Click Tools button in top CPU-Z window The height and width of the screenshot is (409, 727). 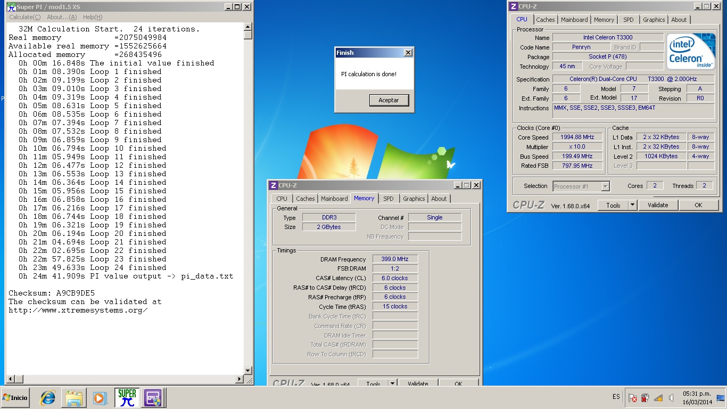tap(613, 205)
